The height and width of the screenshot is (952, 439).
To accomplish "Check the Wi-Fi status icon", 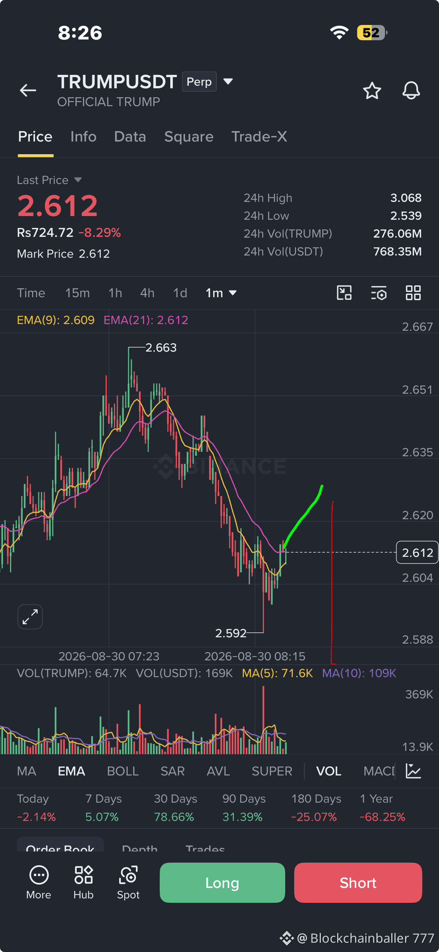I will (339, 32).
